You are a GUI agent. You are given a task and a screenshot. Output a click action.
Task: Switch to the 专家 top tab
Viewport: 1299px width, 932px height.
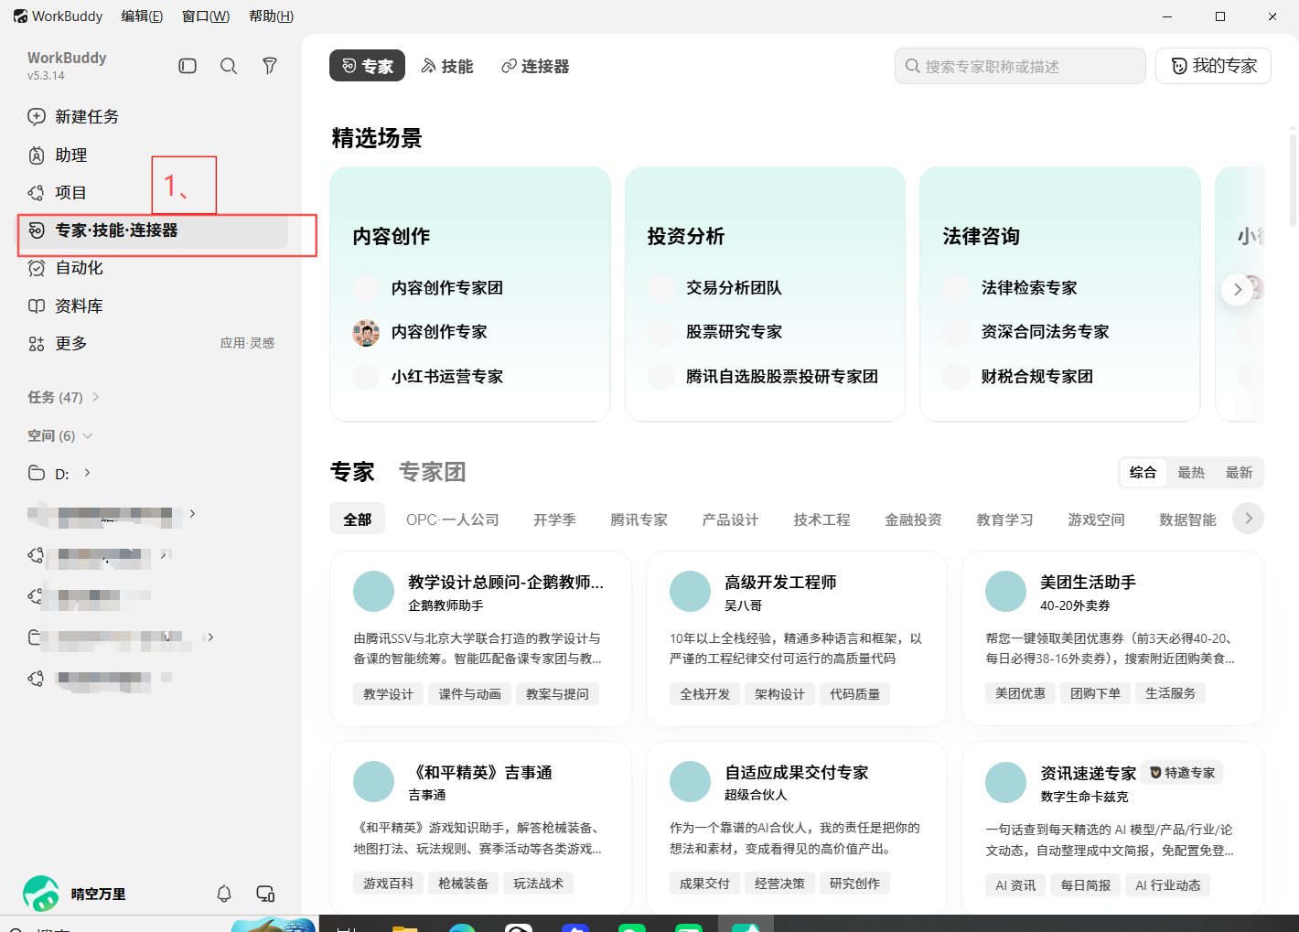tap(368, 66)
